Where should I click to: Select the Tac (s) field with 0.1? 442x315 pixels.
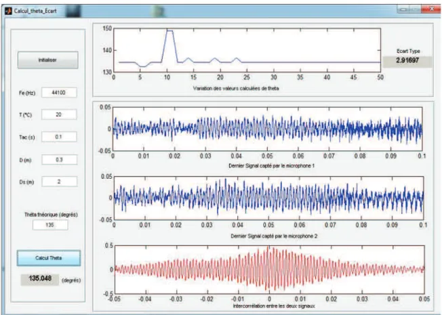point(59,137)
